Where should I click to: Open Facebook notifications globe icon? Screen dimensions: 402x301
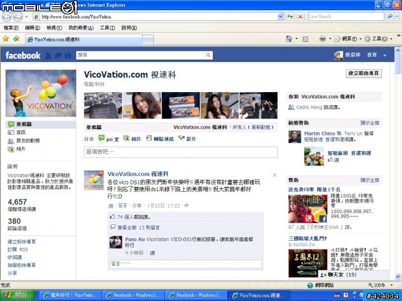click(x=68, y=55)
